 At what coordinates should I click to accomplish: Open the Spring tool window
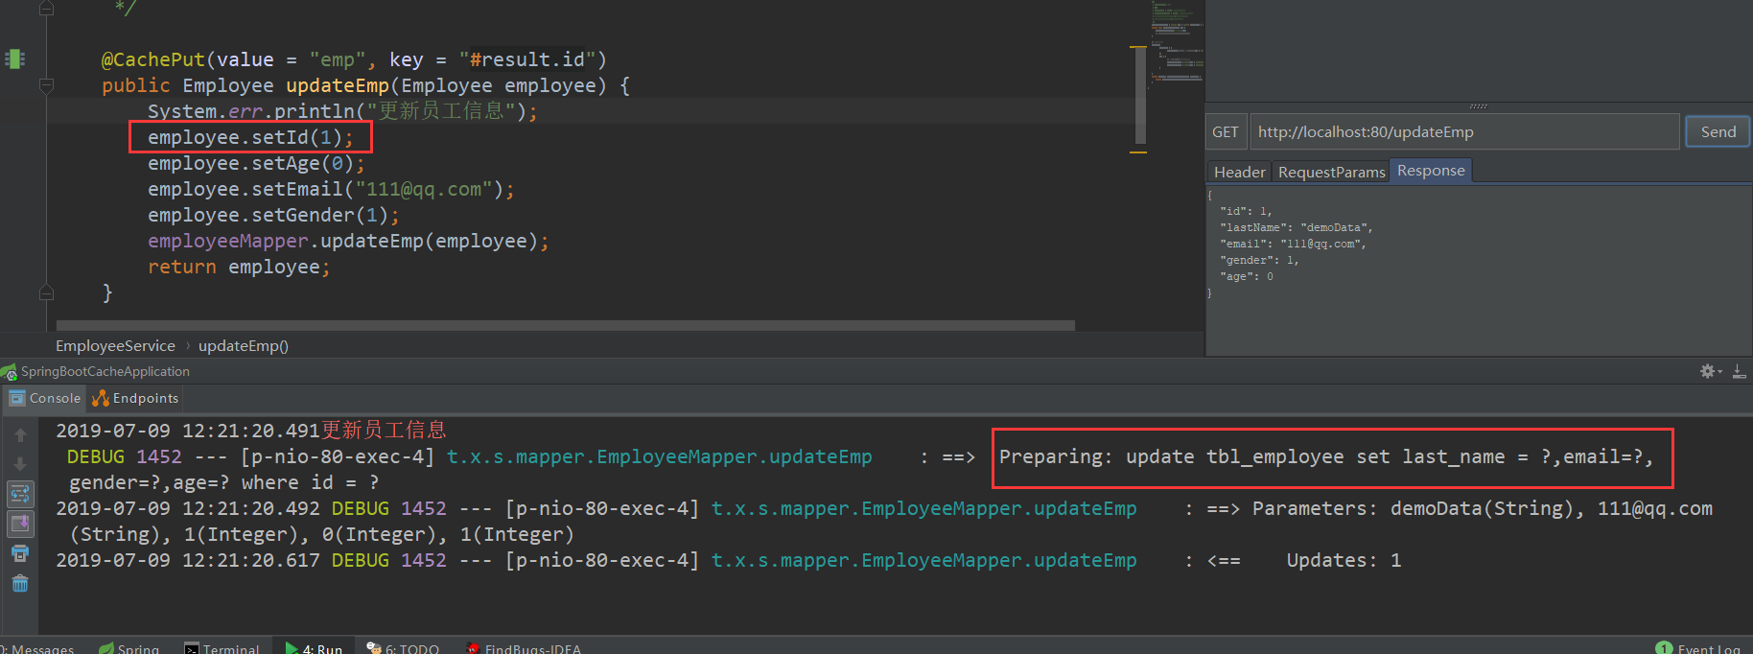click(129, 649)
